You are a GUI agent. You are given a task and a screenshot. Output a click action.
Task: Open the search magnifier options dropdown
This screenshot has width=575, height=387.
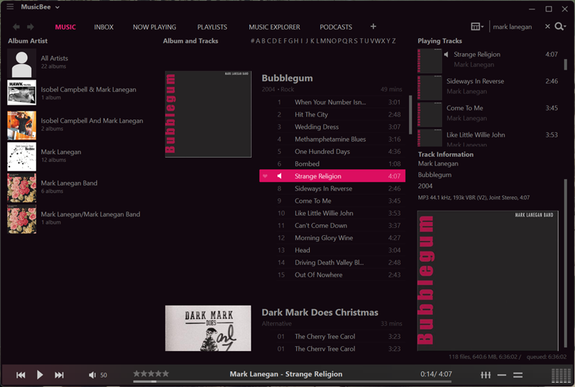coord(561,27)
